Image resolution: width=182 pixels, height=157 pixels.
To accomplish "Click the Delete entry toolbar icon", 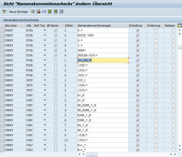I will pos(39,12).
